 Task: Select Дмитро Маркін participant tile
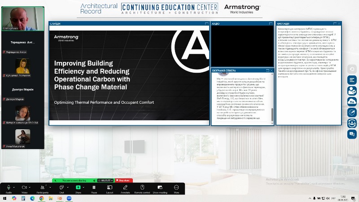(x=23, y=89)
